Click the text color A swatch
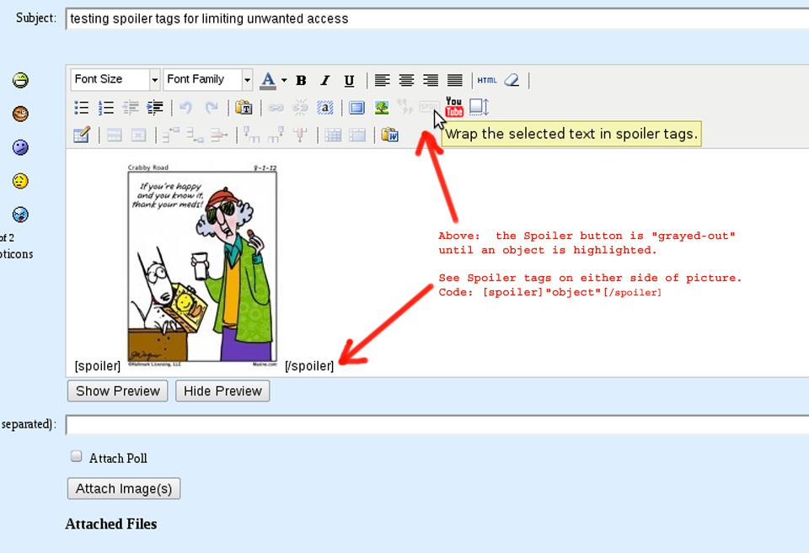 coord(268,80)
